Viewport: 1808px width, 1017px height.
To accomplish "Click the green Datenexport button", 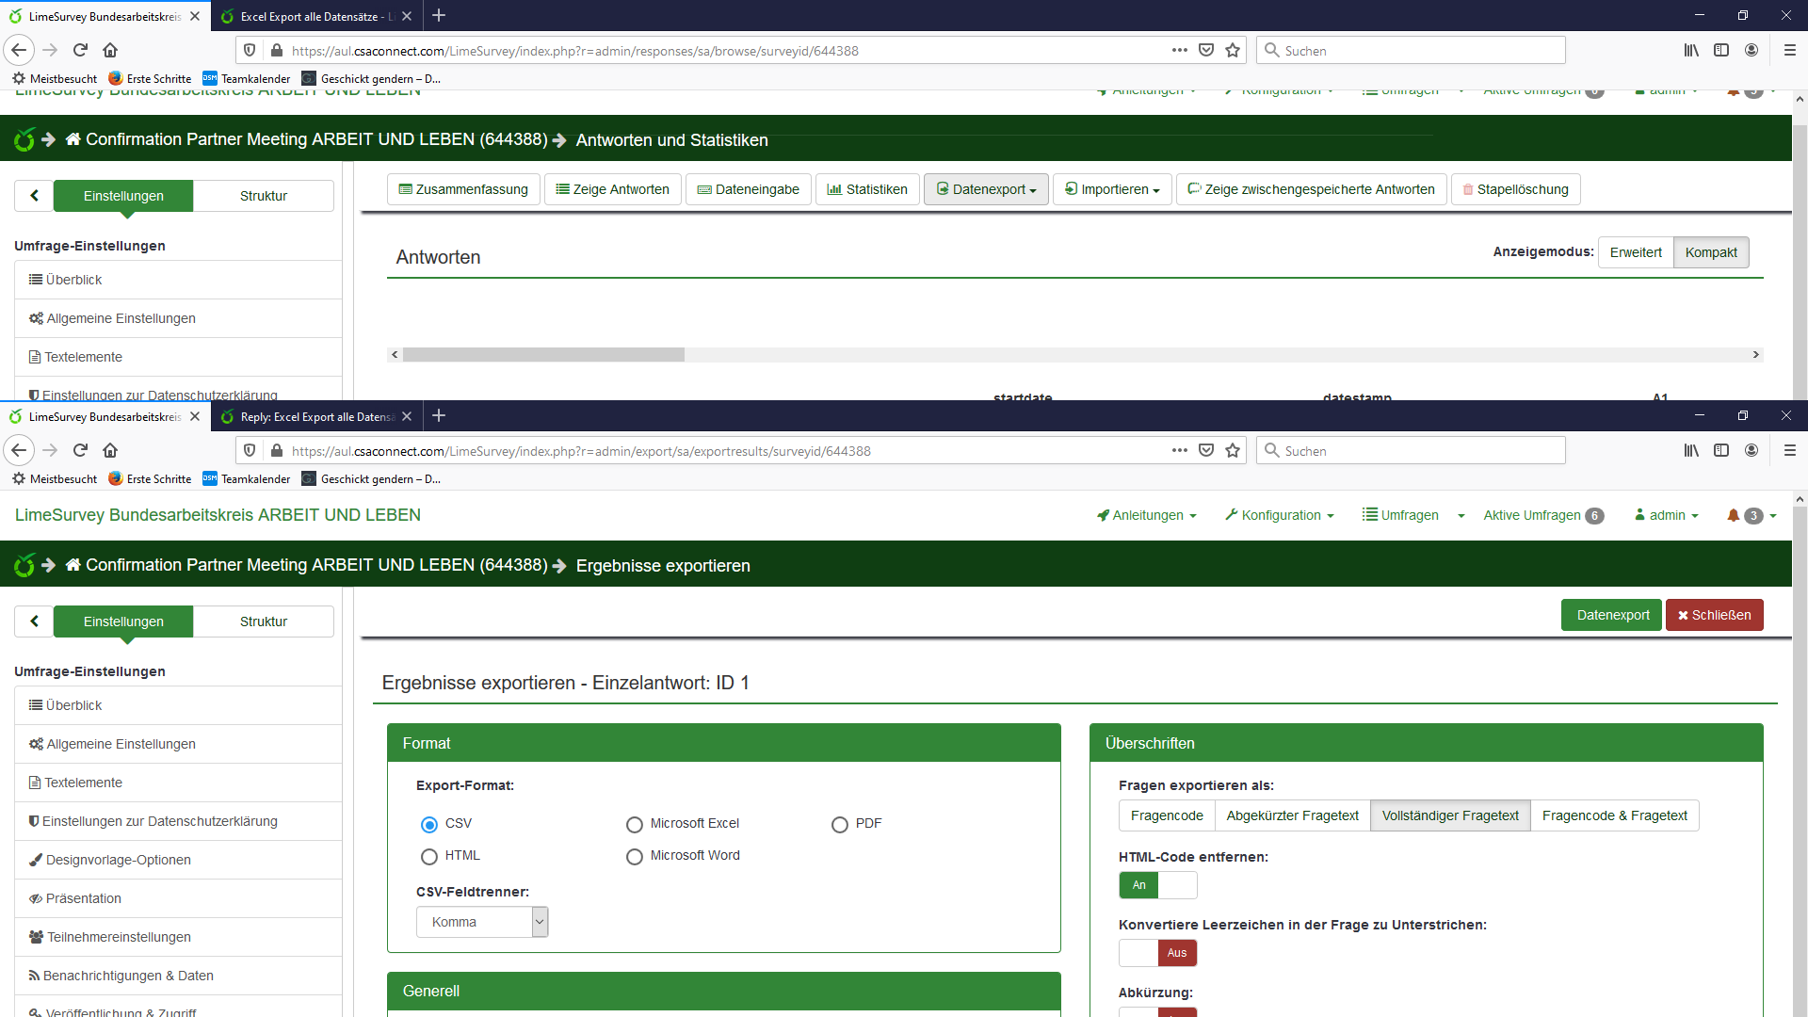I will pos(1612,615).
